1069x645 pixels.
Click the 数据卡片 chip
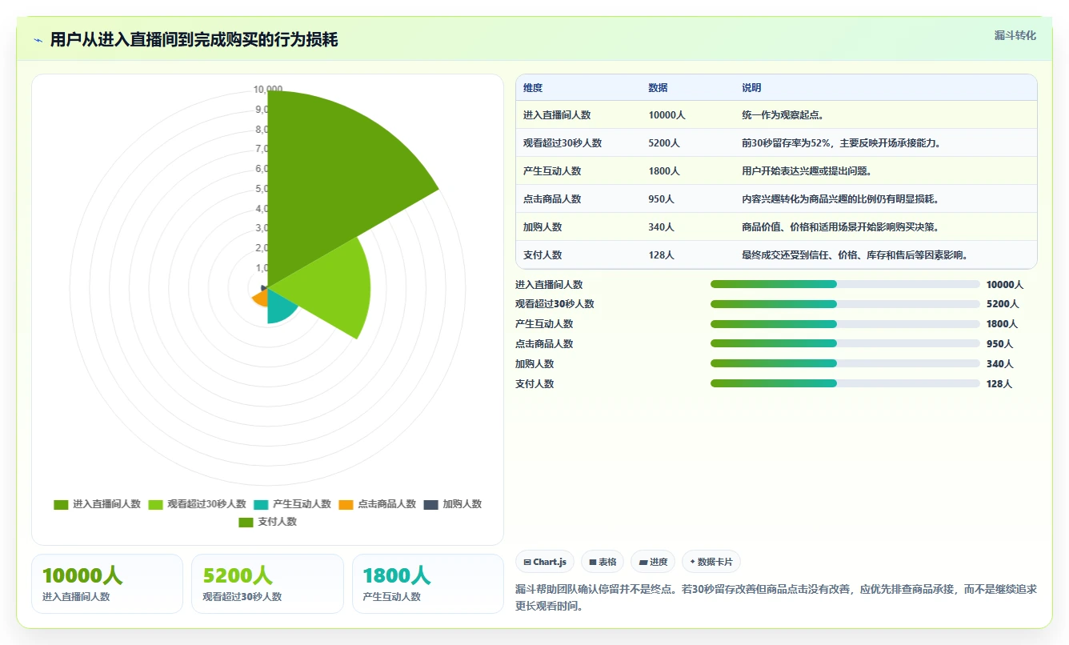[711, 562]
